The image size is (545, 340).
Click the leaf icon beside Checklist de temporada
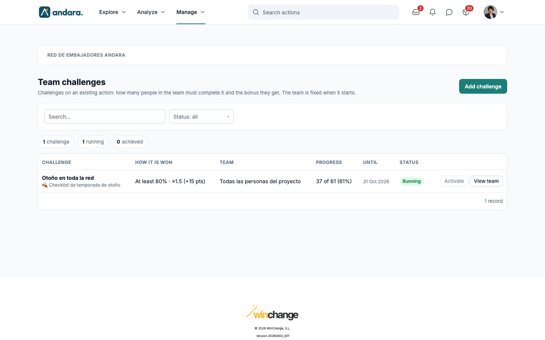tap(45, 185)
